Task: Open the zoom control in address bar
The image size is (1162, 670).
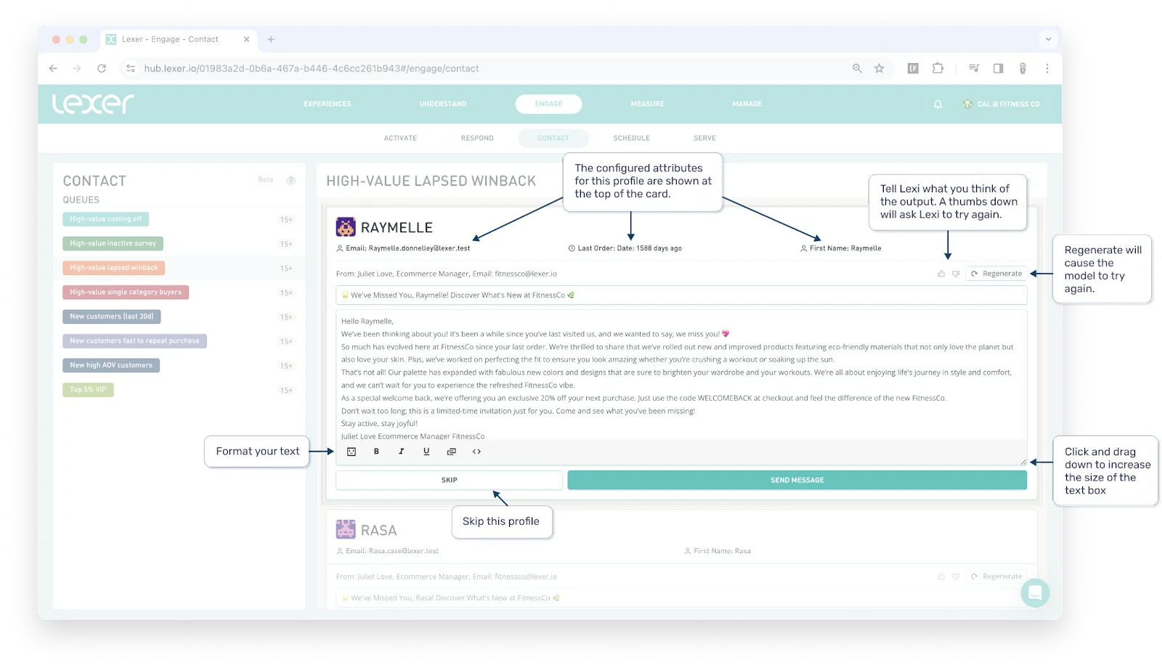Action: tap(857, 68)
